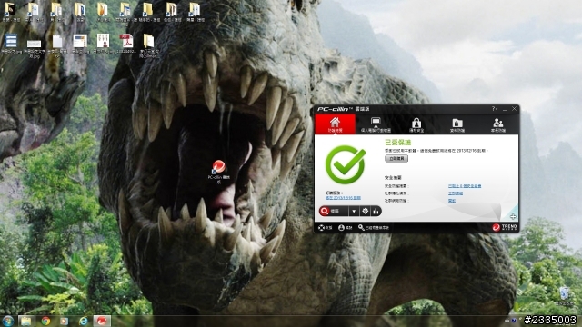582x327 pixels.
Task: Open the Data tab with folder icon
Action: click(457, 124)
